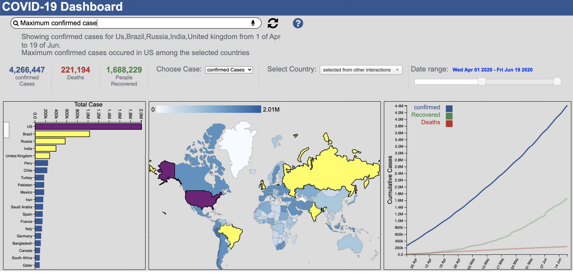Toggle the red Deaths legend square
Viewport: 573px width, 273px height.
click(x=449, y=123)
